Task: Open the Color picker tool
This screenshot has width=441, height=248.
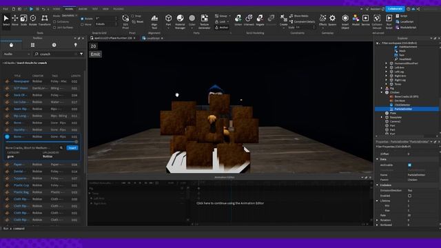Action: click(192, 20)
